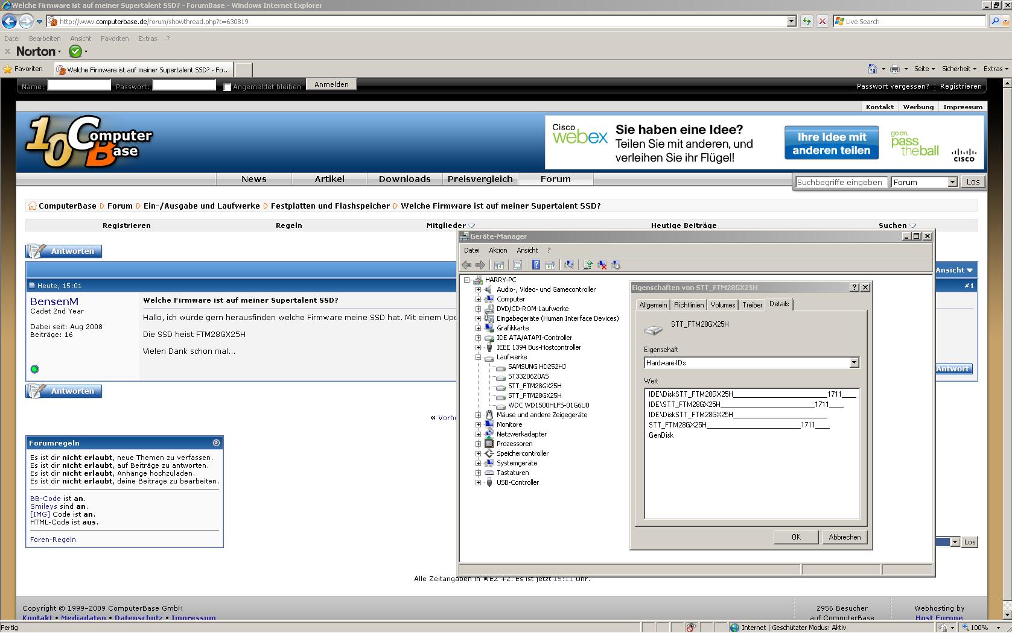Select WDC WD1500HLFS-01G6U0 drive

(549, 405)
